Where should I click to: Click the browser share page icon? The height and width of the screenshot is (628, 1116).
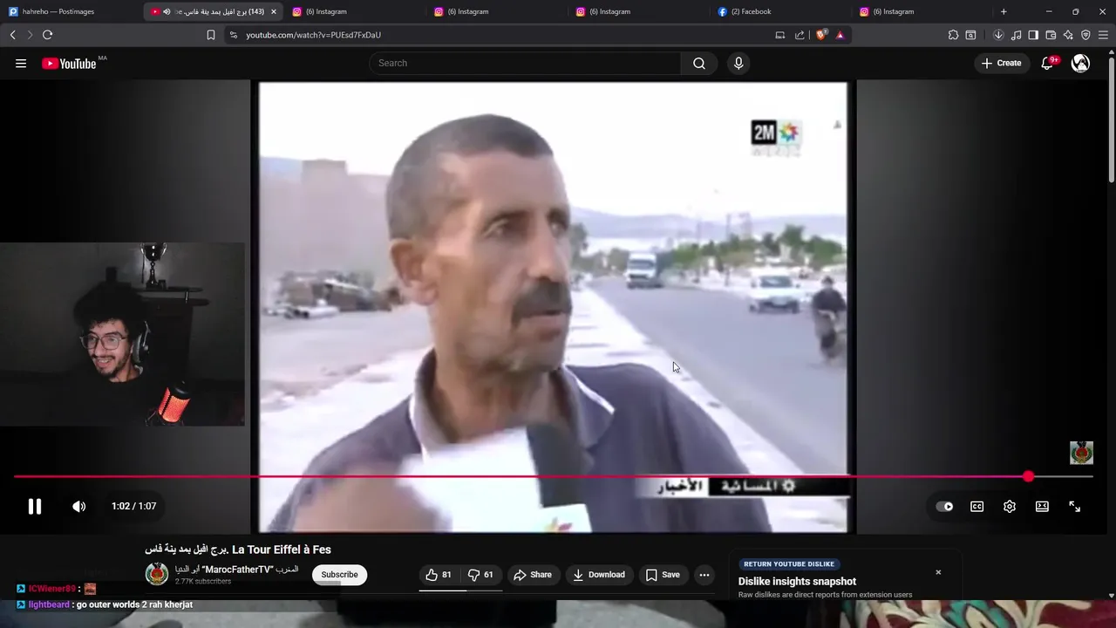800,35
